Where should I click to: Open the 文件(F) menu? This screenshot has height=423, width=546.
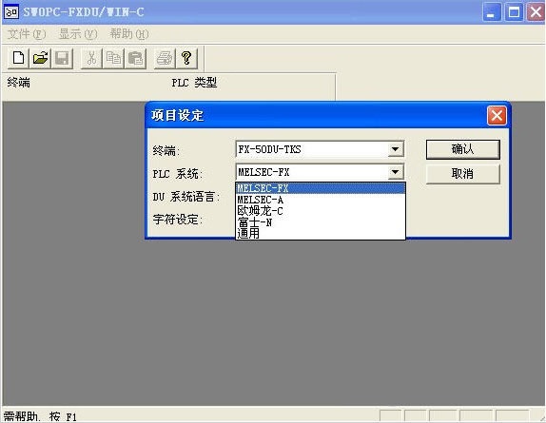27,34
